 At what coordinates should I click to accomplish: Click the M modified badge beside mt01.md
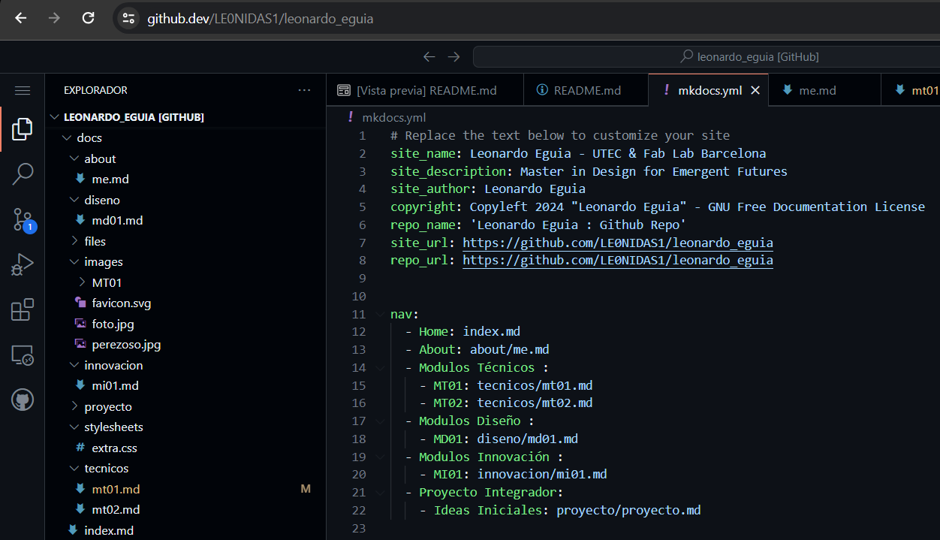coord(306,489)
